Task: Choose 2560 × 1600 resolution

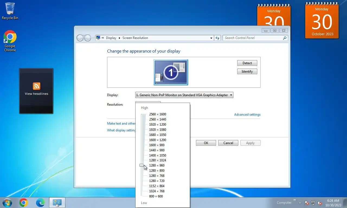Action: pos(158,114)
